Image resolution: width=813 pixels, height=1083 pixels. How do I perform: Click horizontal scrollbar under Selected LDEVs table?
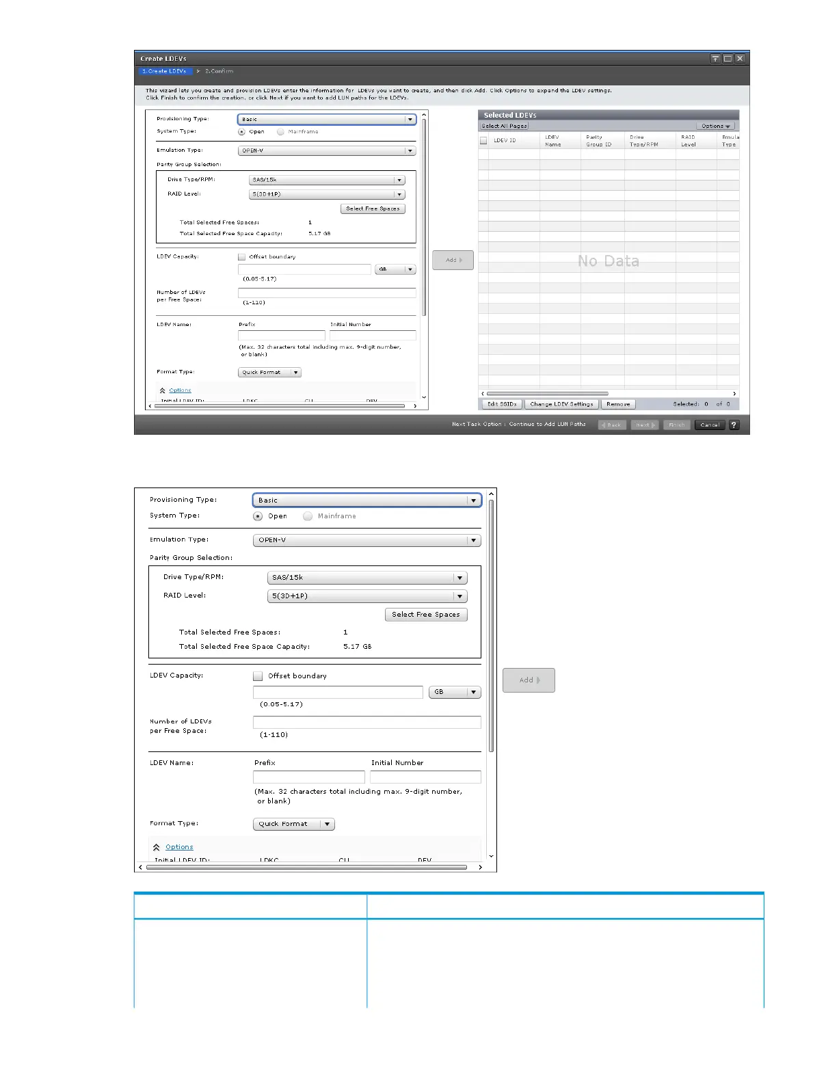coord(547,394)
